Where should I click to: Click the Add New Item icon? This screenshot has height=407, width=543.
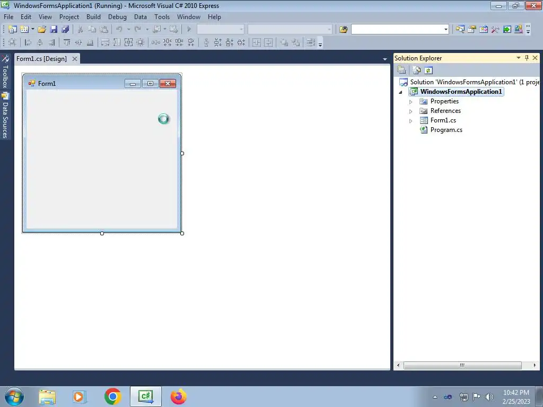24,30
